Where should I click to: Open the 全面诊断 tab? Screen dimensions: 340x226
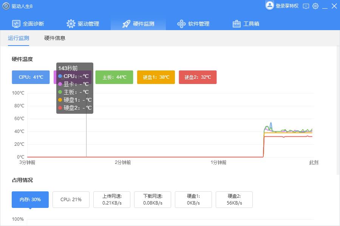point(28,24)
